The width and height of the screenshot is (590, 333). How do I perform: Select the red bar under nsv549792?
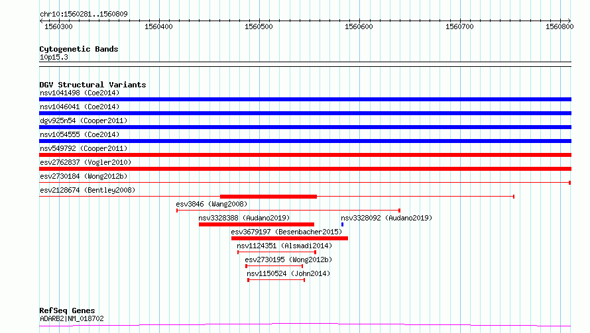(x=305, y=155)
